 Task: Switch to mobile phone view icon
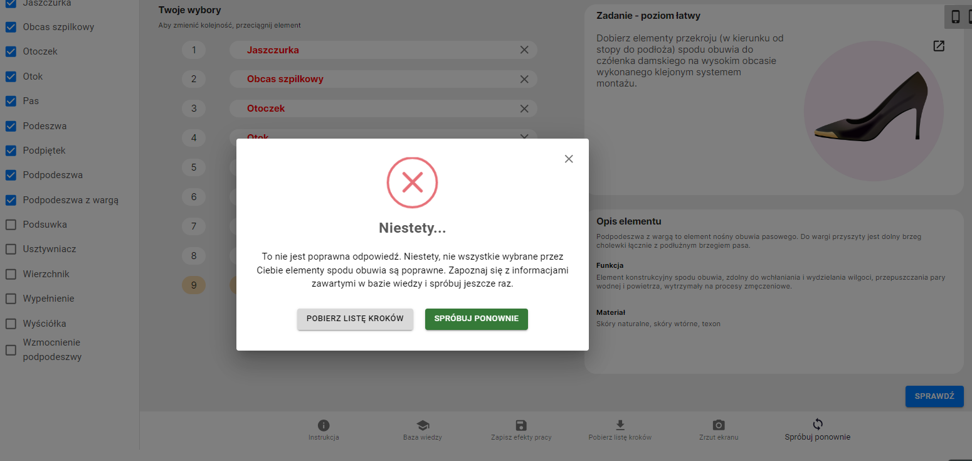tap(956, 17)
